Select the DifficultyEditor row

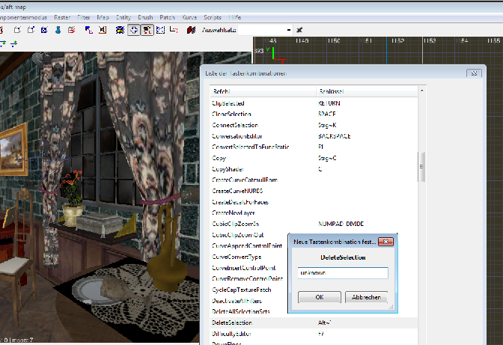pyautogui.click(x=314, y=334)
